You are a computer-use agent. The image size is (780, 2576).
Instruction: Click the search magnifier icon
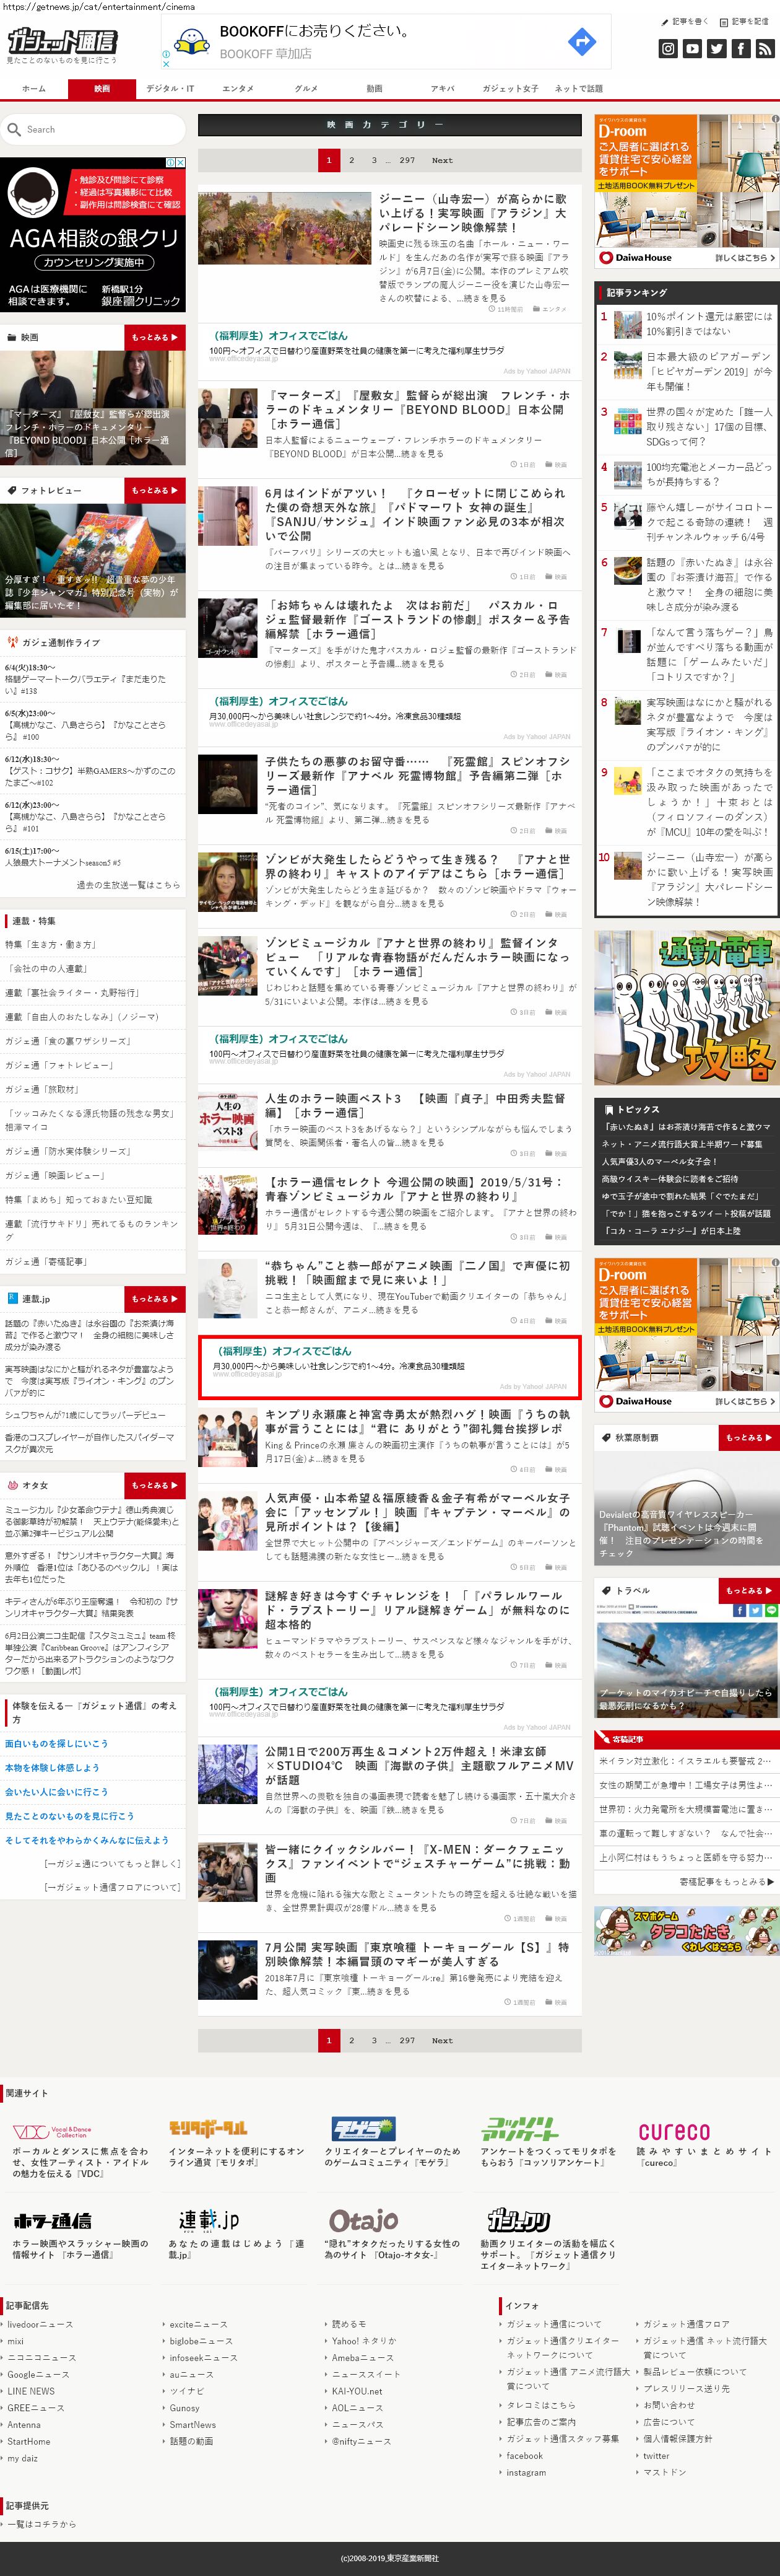click(14, 130)
